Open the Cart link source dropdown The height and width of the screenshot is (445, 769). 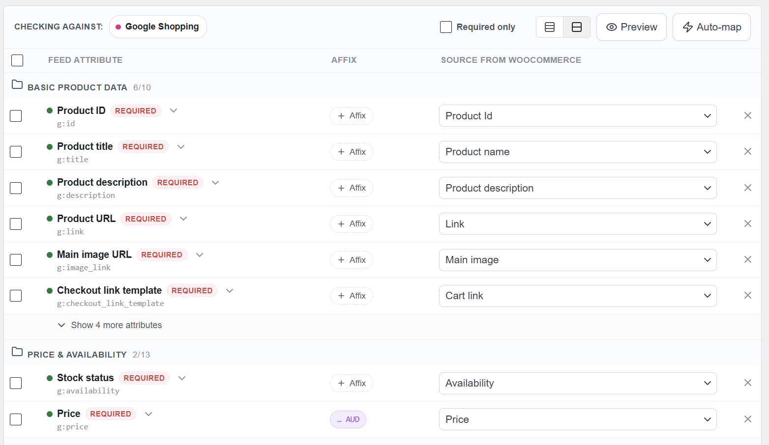(x=578, y=296)
